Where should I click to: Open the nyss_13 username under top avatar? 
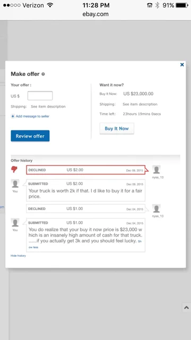tap(158, 177)
